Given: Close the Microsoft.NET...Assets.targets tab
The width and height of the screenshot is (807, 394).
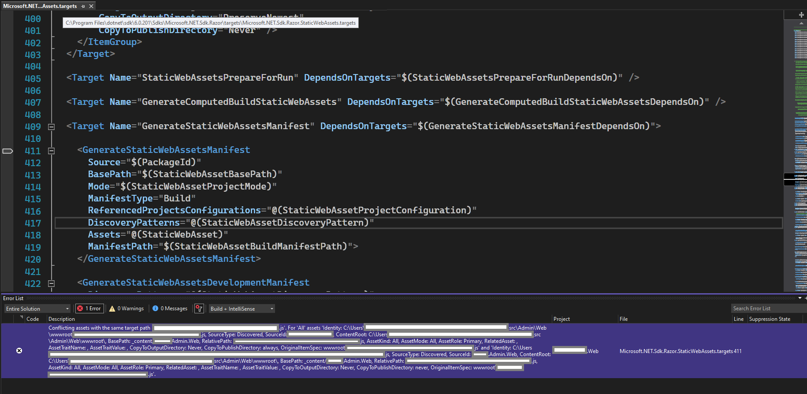Looking at the screenshot, I should click(x=91, y=6).
